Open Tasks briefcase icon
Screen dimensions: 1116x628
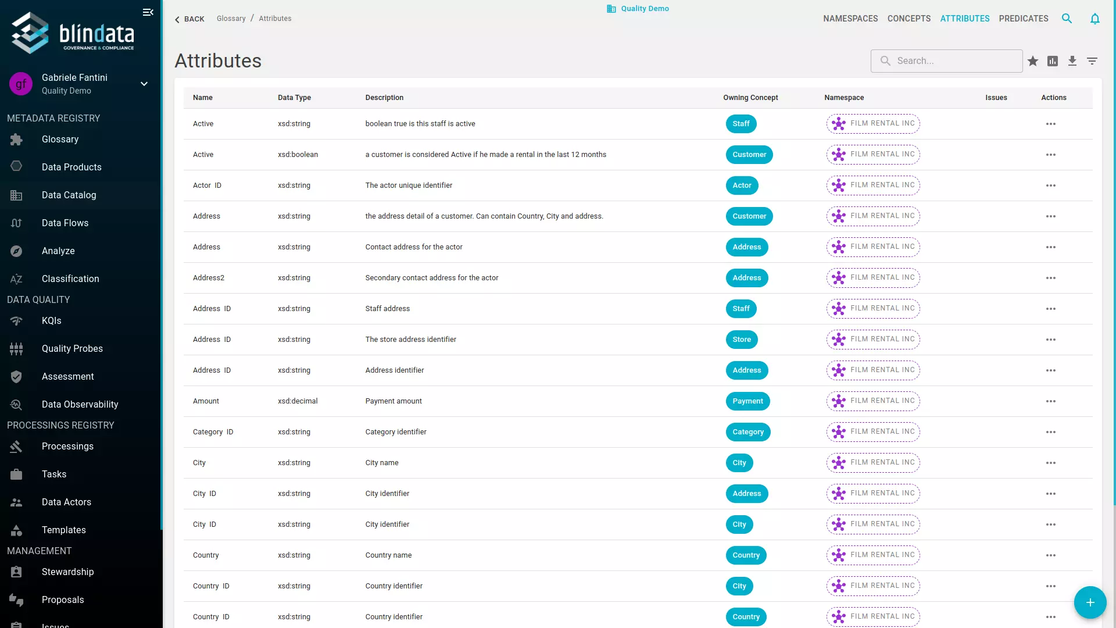click(x=16, y=474)
